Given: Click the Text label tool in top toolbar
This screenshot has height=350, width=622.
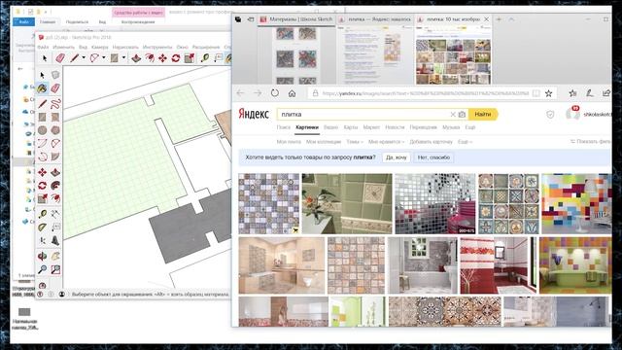Looking at the screenshot, I should coord(218,58).
